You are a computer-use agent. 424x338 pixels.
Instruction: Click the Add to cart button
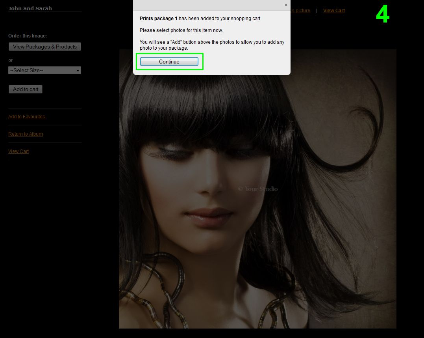[26, 89]
